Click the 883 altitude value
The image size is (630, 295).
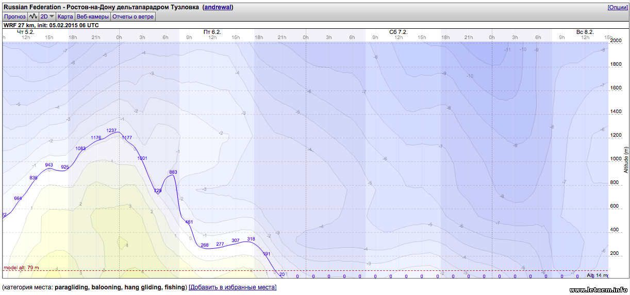tap(173, 172)
